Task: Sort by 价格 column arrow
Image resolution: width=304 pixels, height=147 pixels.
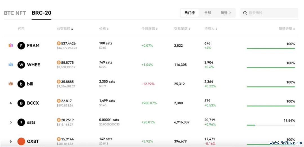Action: pos(108,29)
